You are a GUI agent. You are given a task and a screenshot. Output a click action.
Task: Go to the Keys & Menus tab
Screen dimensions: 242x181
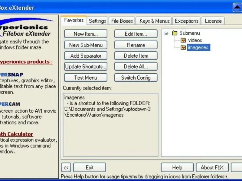154,21
